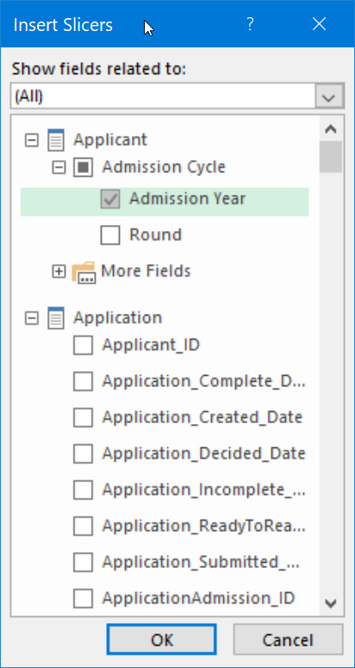This screenshot has width=355, height=668.
Task: Tick the Application_Created_Date checkbox
Action: click(83, 417)
